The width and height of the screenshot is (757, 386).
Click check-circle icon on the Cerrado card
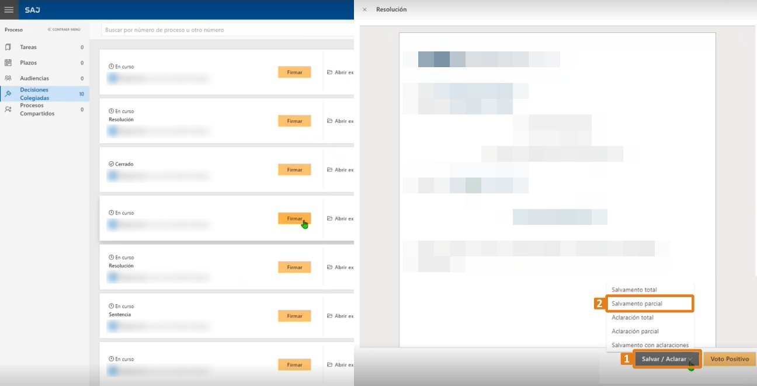[x=111, y=164]
